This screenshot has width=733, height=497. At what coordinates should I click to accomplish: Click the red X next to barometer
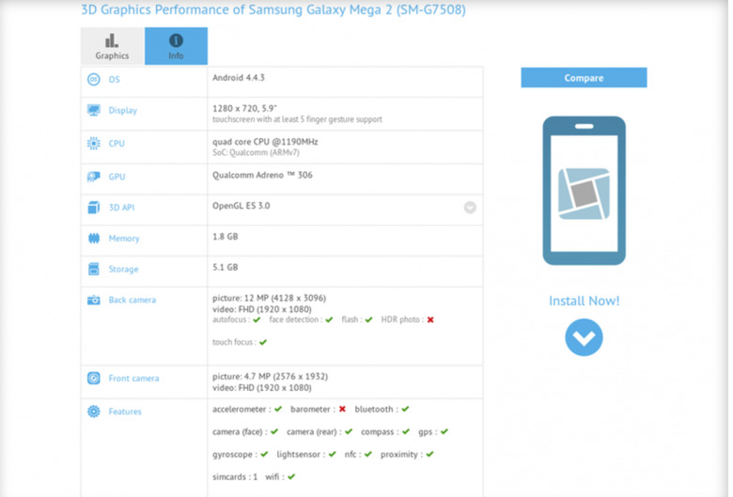pos(342,409)
